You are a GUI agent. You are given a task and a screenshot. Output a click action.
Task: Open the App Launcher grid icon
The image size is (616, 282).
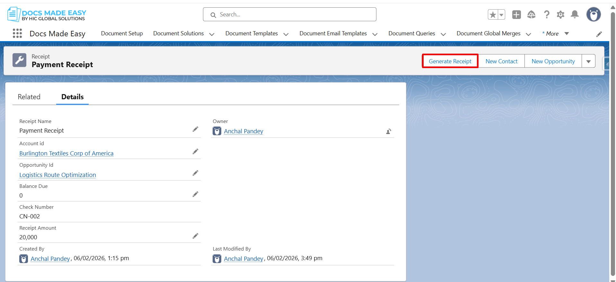(17, 33)
